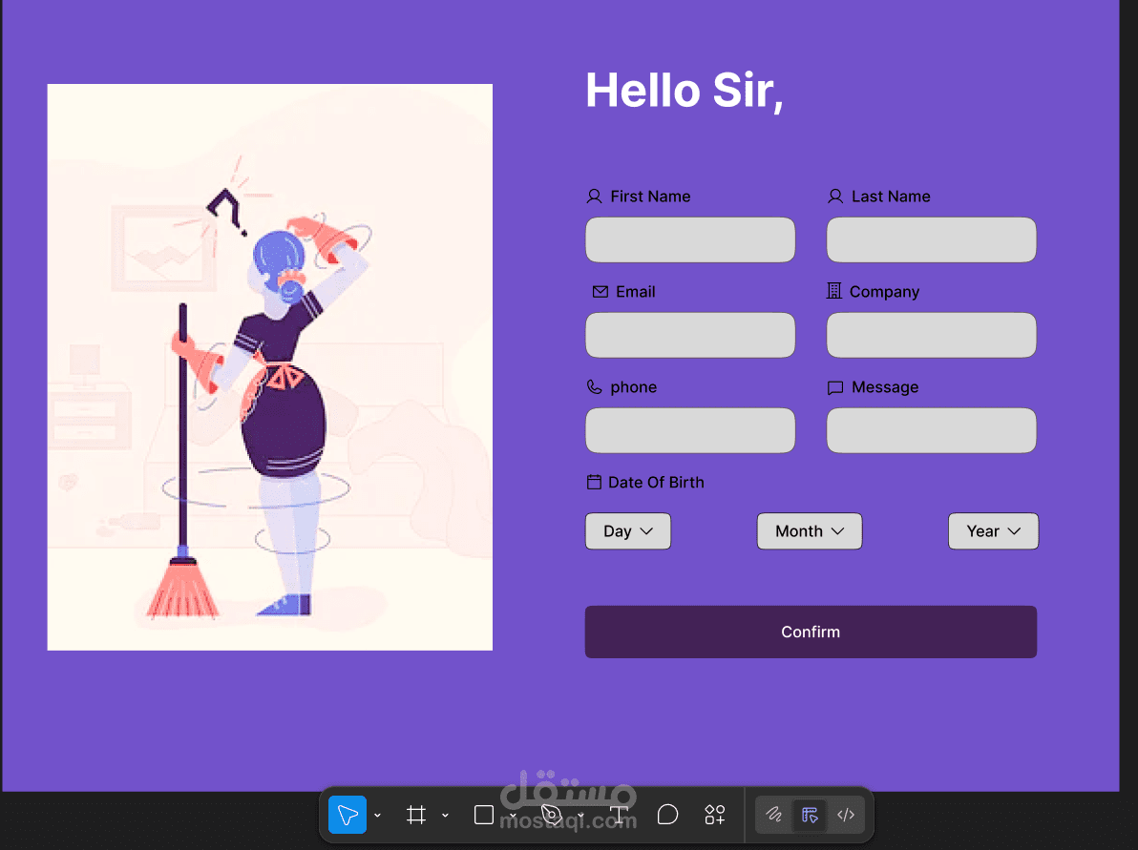Select the cleaning lady illustration
Viewport: 1138px width, 850px height.
(x=270, y=367)
